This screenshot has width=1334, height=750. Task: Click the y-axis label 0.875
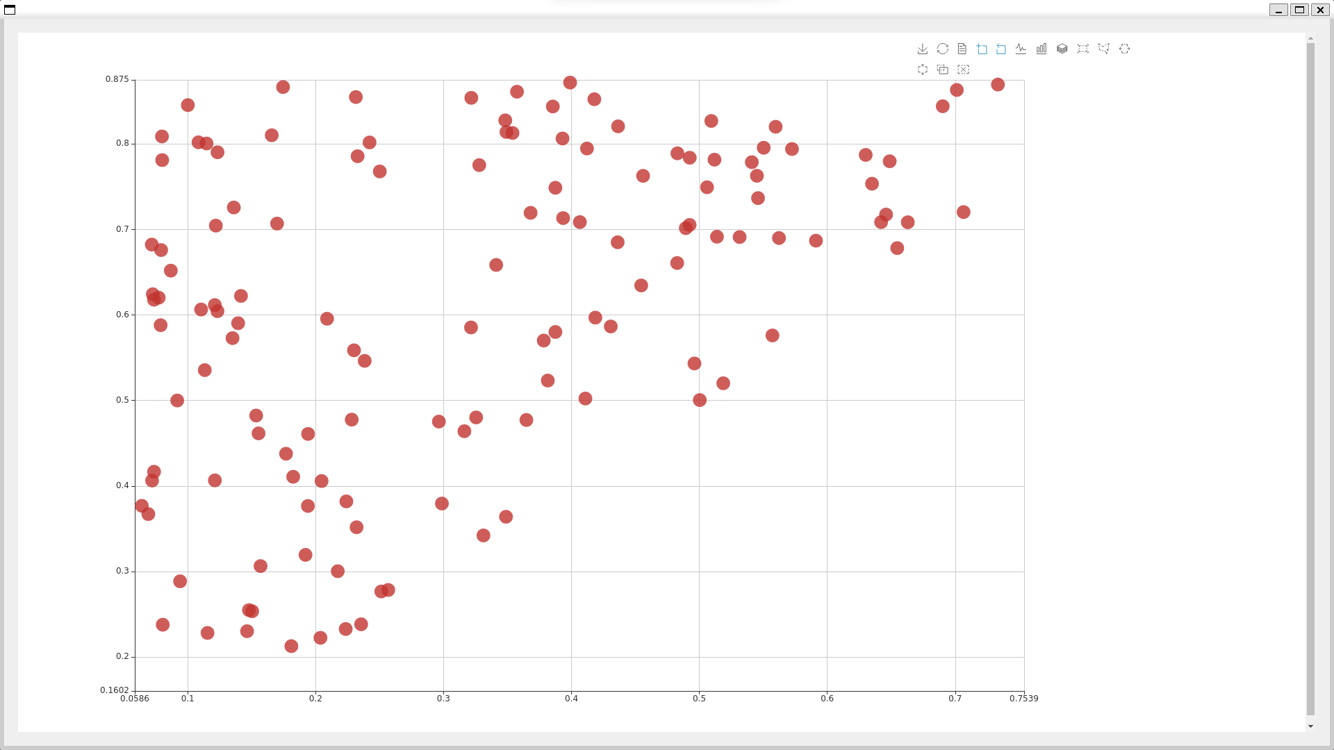pos(117,79)
